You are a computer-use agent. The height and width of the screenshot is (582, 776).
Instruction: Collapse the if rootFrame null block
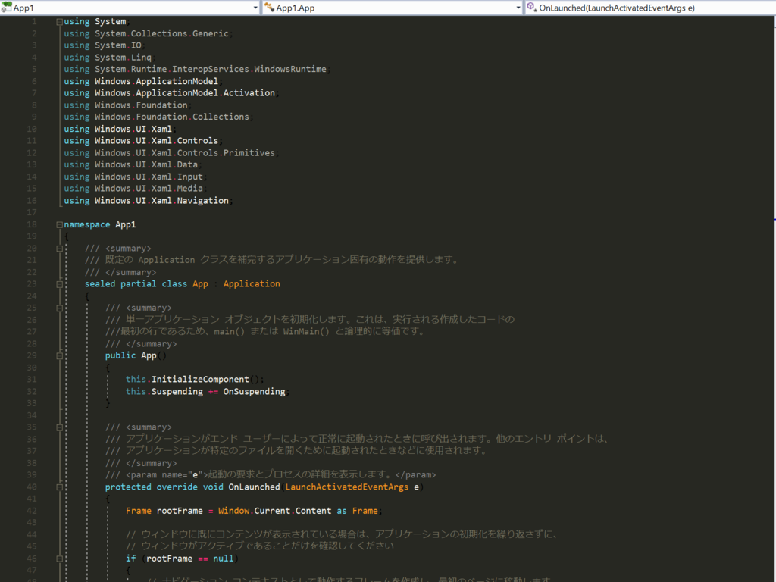[x=59, y=559]
